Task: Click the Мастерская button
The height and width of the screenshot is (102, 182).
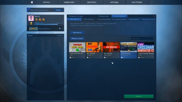Action: point(77,33)
